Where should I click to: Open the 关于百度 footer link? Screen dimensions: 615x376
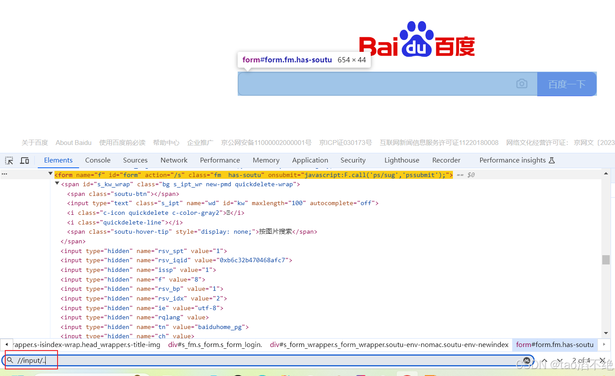[x=35, y=143]
